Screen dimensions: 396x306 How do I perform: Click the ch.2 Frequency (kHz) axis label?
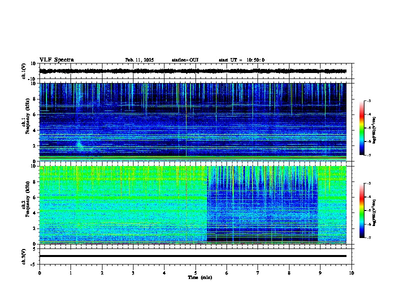pyautogui.click(x=25, y=199)
